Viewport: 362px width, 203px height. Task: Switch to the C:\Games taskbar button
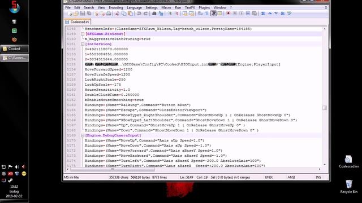tap(14, 58)
